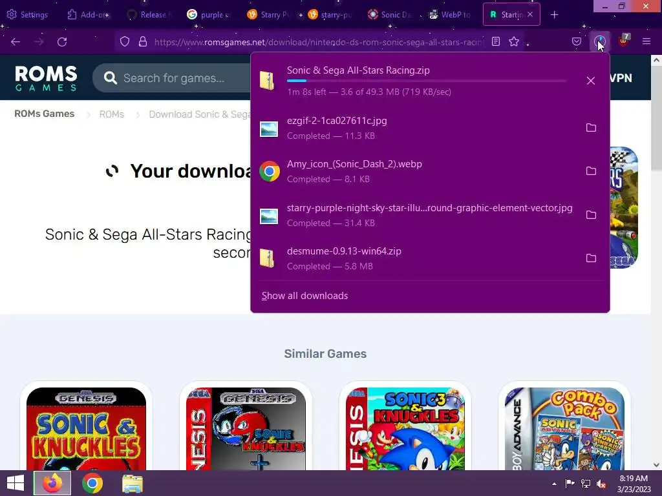The height and width of the screenshot is (496, 662).
Task: Open the uBlock Origin extension icon
Action: click(x=624, y=41)
